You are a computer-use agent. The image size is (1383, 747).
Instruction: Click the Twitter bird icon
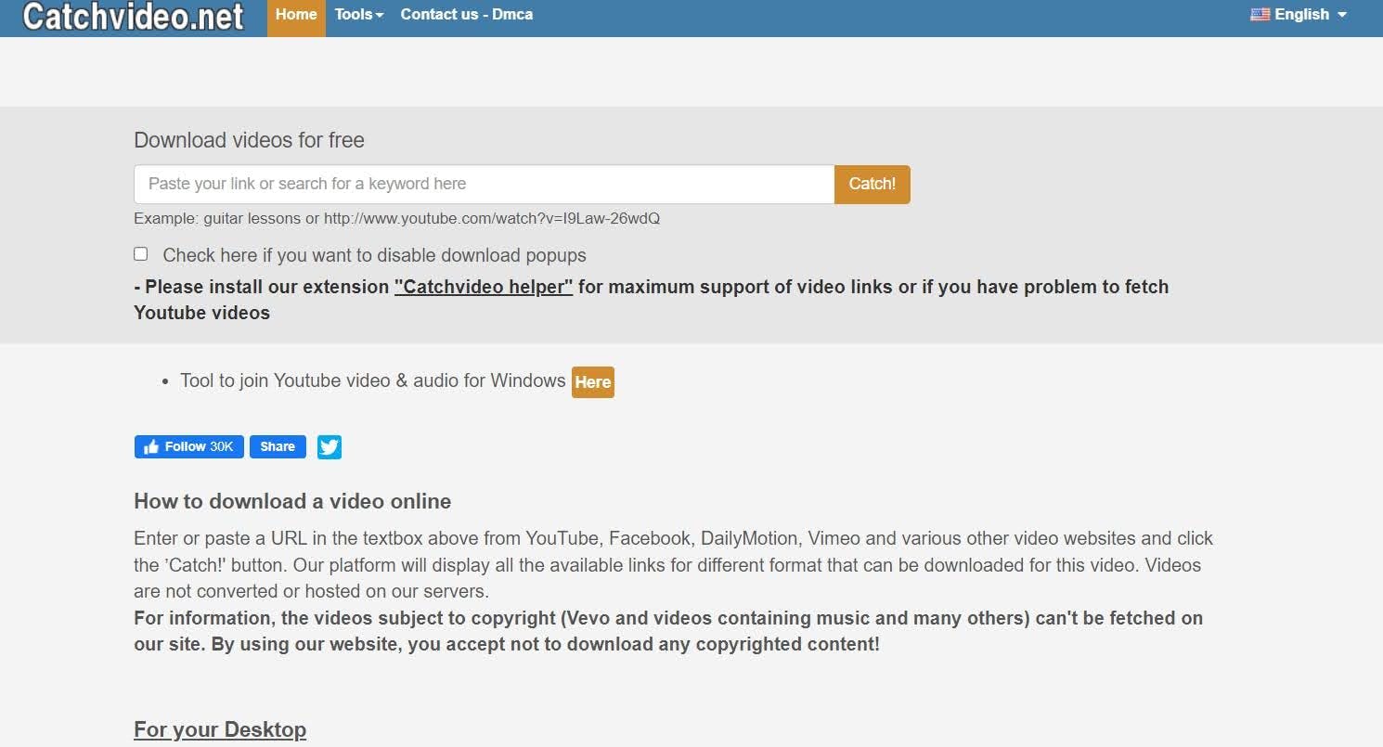(x=330, y=447)
